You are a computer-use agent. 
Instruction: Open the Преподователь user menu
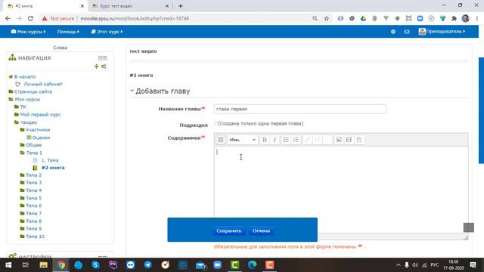click(442, 32)
